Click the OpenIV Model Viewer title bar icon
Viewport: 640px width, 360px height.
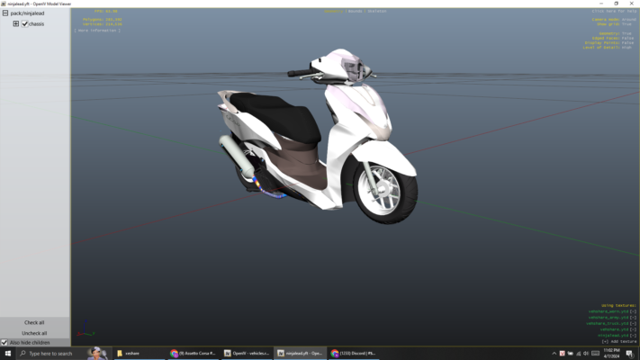tap(4, 4)
